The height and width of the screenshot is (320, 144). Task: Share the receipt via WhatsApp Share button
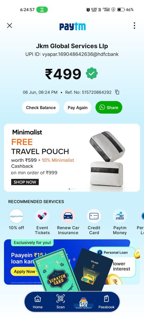click(x=109, y=107)
